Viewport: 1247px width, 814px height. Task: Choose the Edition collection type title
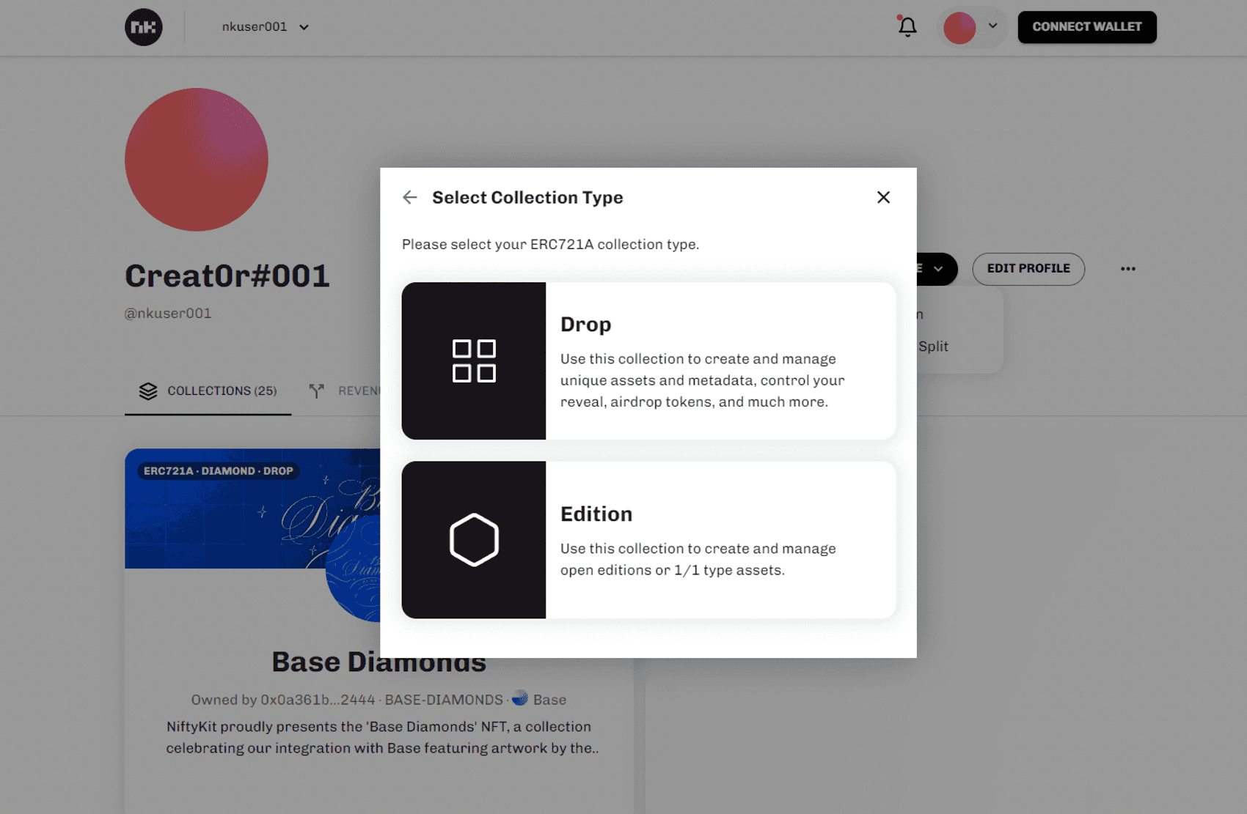(596, 514)
